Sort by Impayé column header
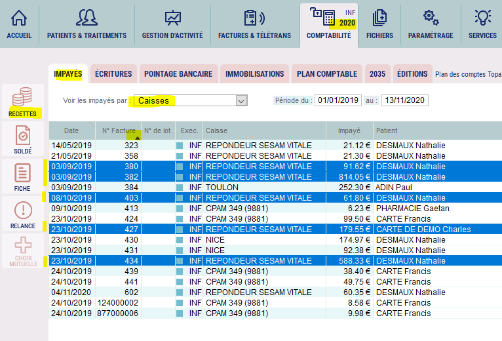The width and height of the screenshot is (502, 341). [x=349, y=130]
